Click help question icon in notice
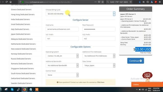This screenshot has height=92, width=163. tap(58, 82)
